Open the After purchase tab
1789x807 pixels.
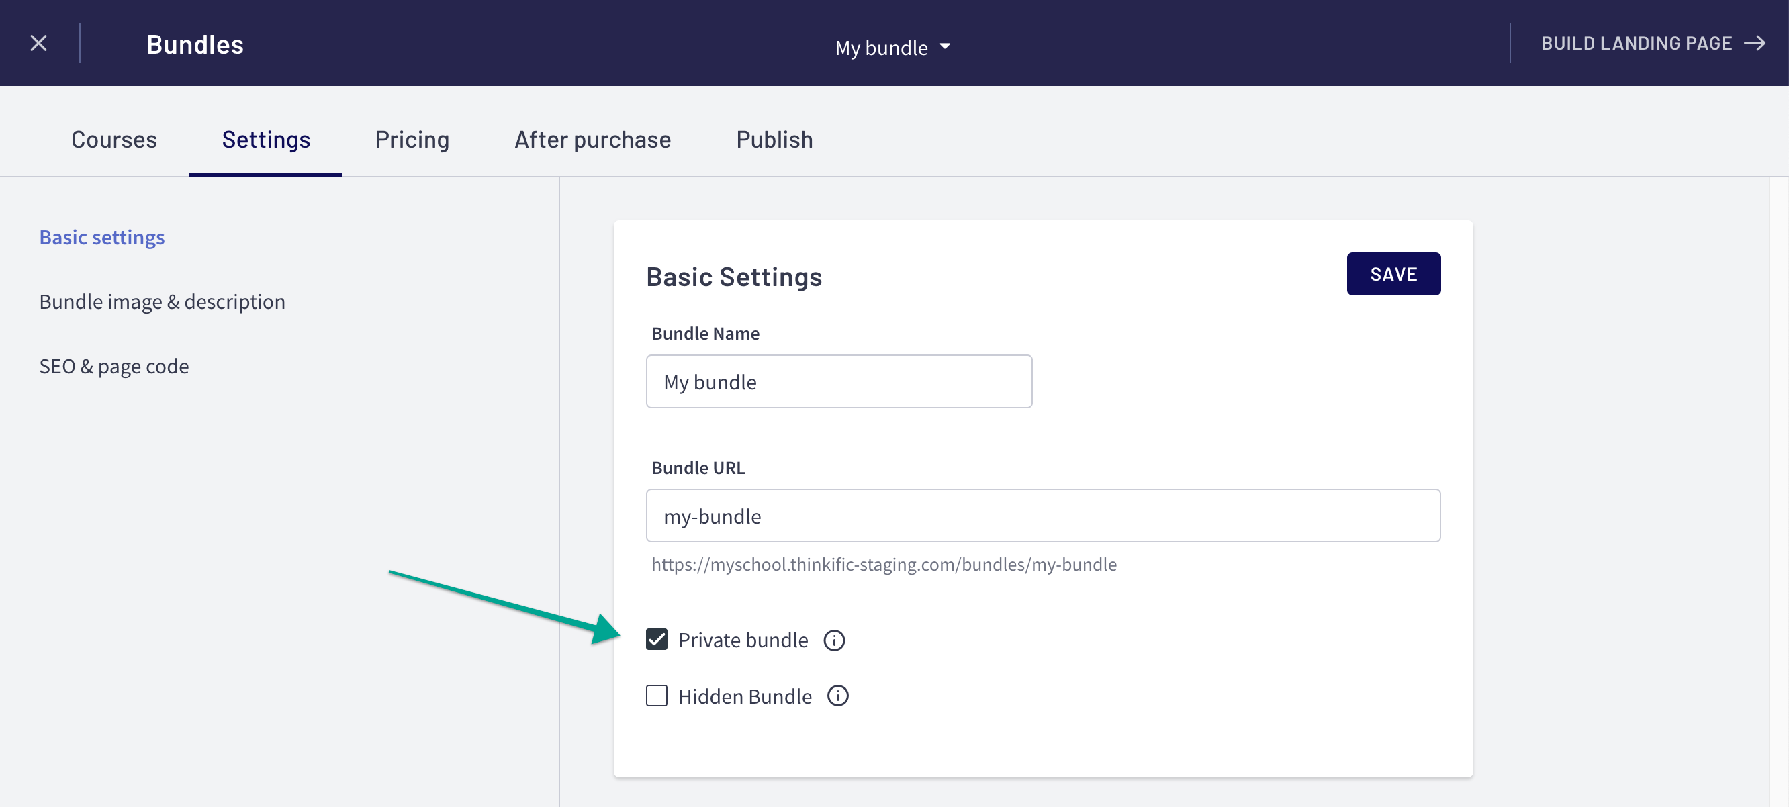pos(592,139)
